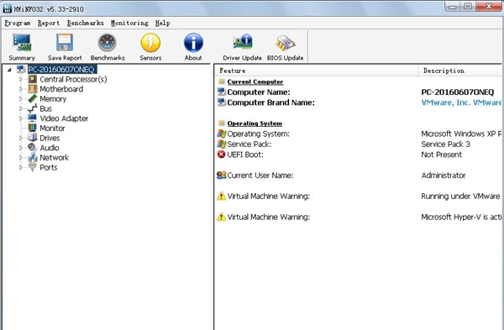Open Driver Update toolbar icon

(243, 43)
